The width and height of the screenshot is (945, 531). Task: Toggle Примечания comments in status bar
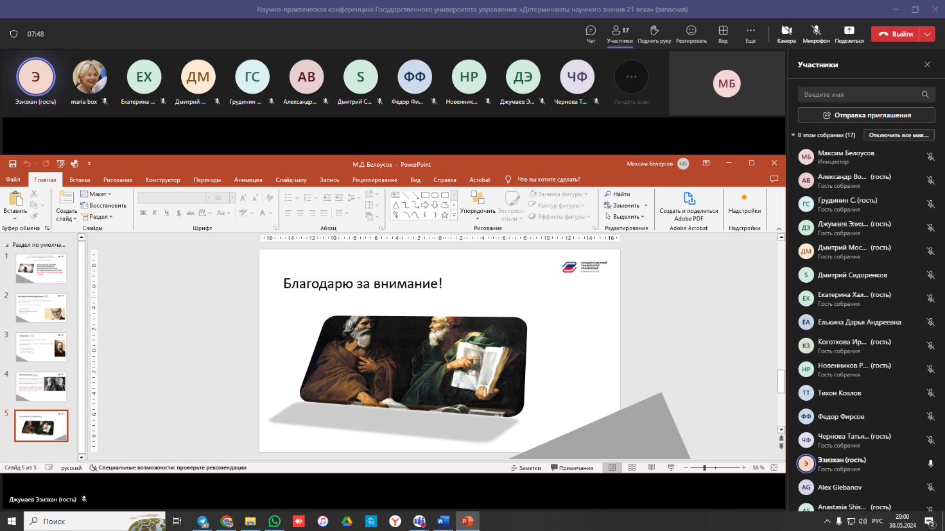click(x=572, y=468)
